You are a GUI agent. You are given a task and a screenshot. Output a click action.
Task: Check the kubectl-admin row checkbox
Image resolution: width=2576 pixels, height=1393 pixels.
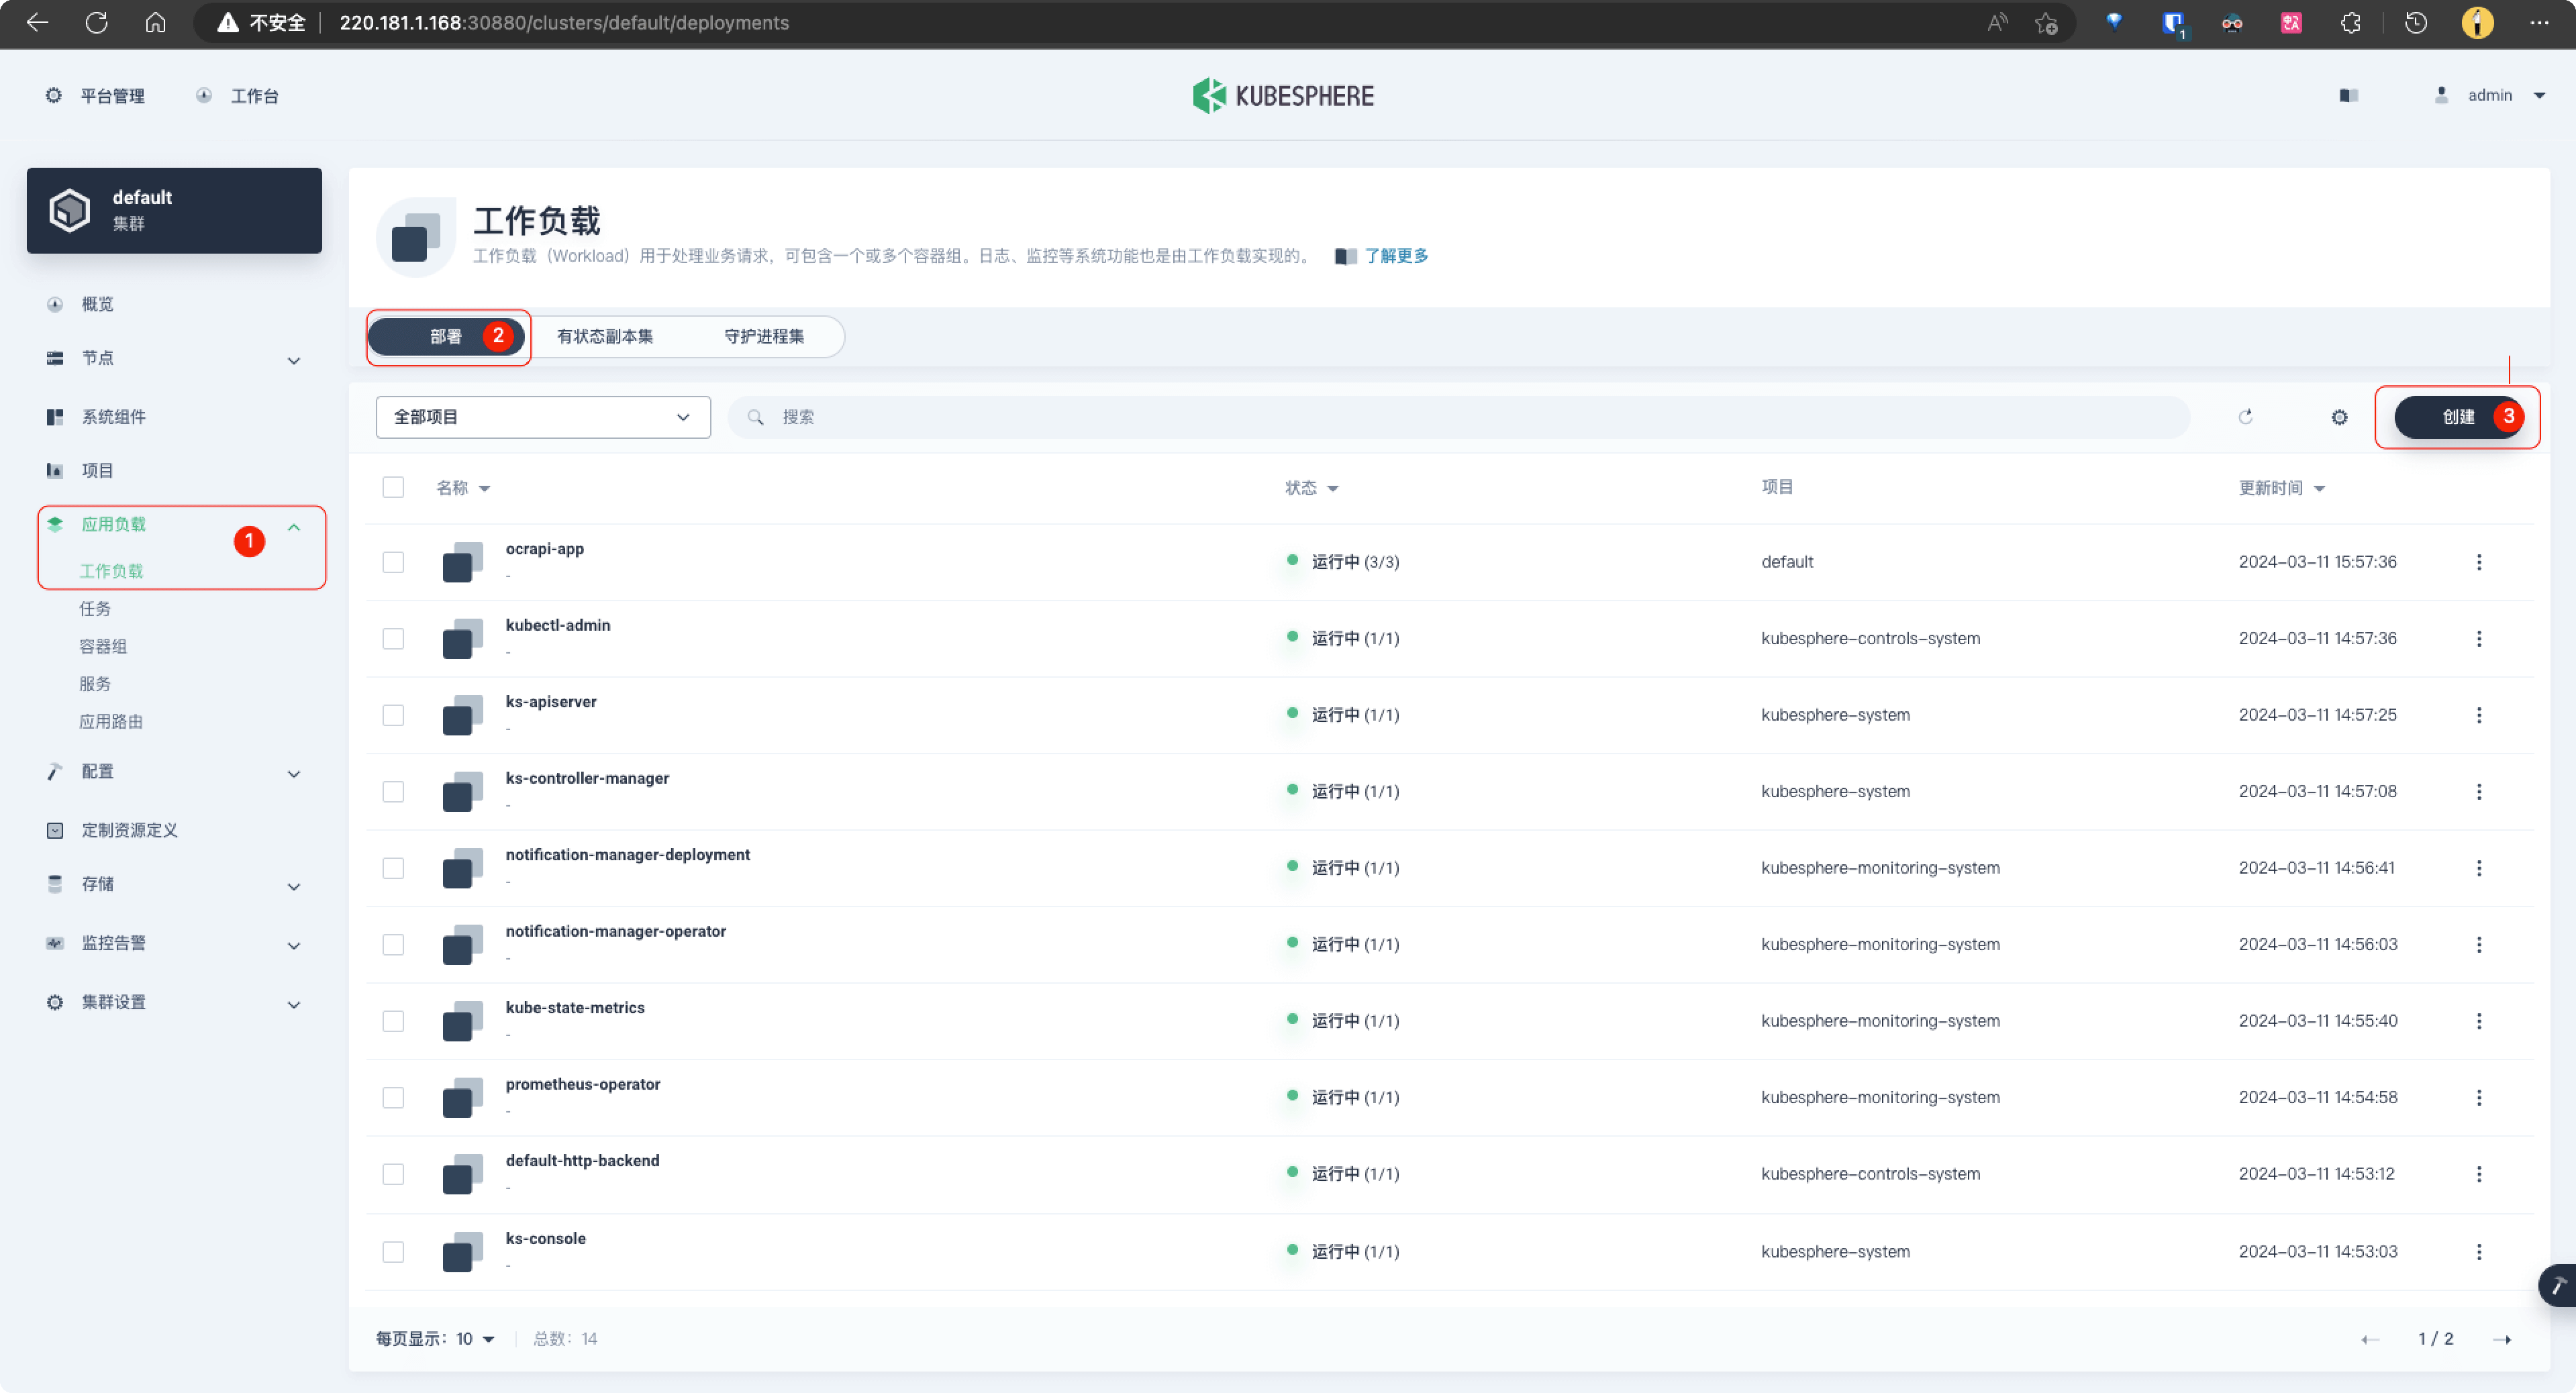(393, 638)
